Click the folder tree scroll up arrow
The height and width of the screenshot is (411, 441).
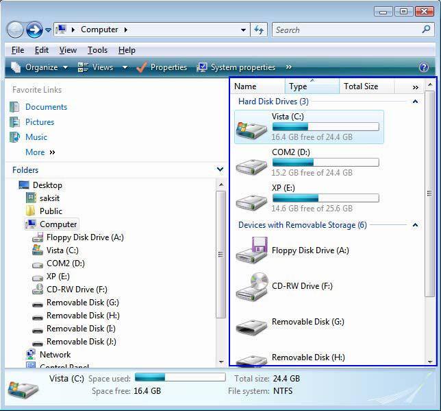click(x=221, y=185)
